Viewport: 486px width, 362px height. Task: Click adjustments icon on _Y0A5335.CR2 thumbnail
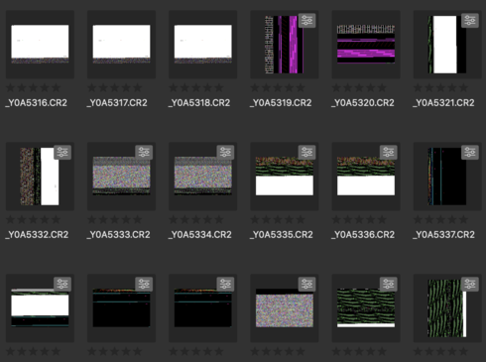point(306,153)
